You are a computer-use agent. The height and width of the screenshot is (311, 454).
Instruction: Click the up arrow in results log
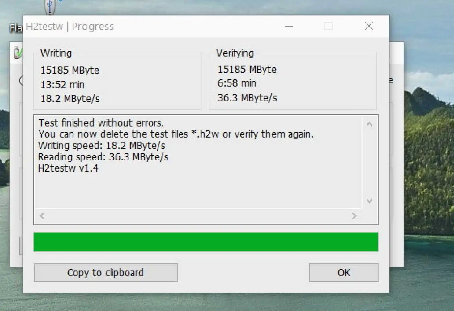point(370,124)
